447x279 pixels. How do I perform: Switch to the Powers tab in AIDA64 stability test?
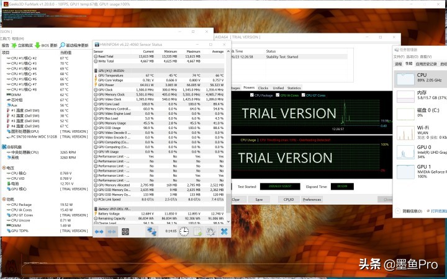249,87
